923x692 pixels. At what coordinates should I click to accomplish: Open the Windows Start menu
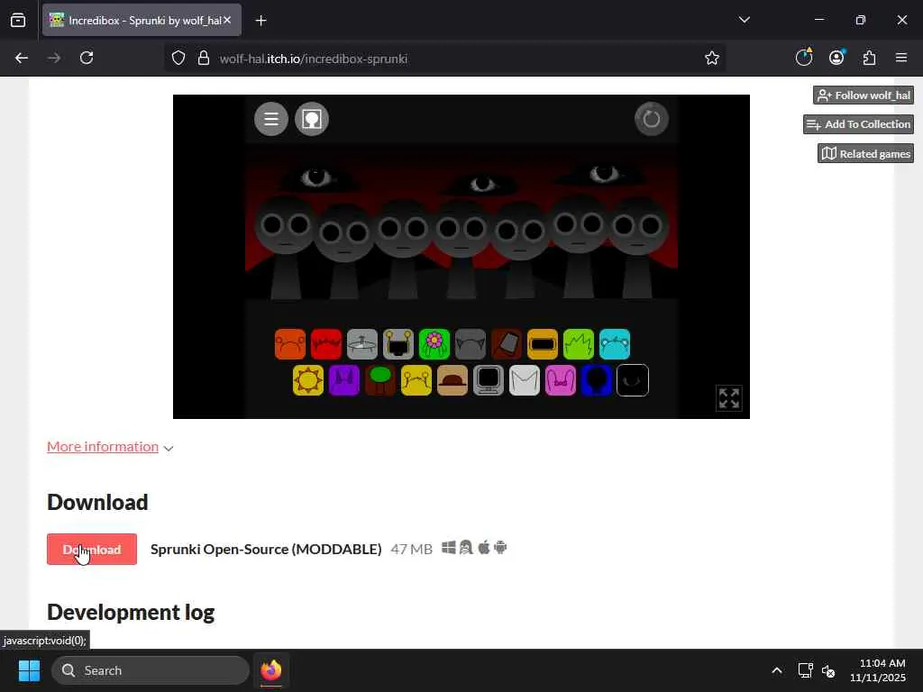pyautogui.click(x=29, y=670)
